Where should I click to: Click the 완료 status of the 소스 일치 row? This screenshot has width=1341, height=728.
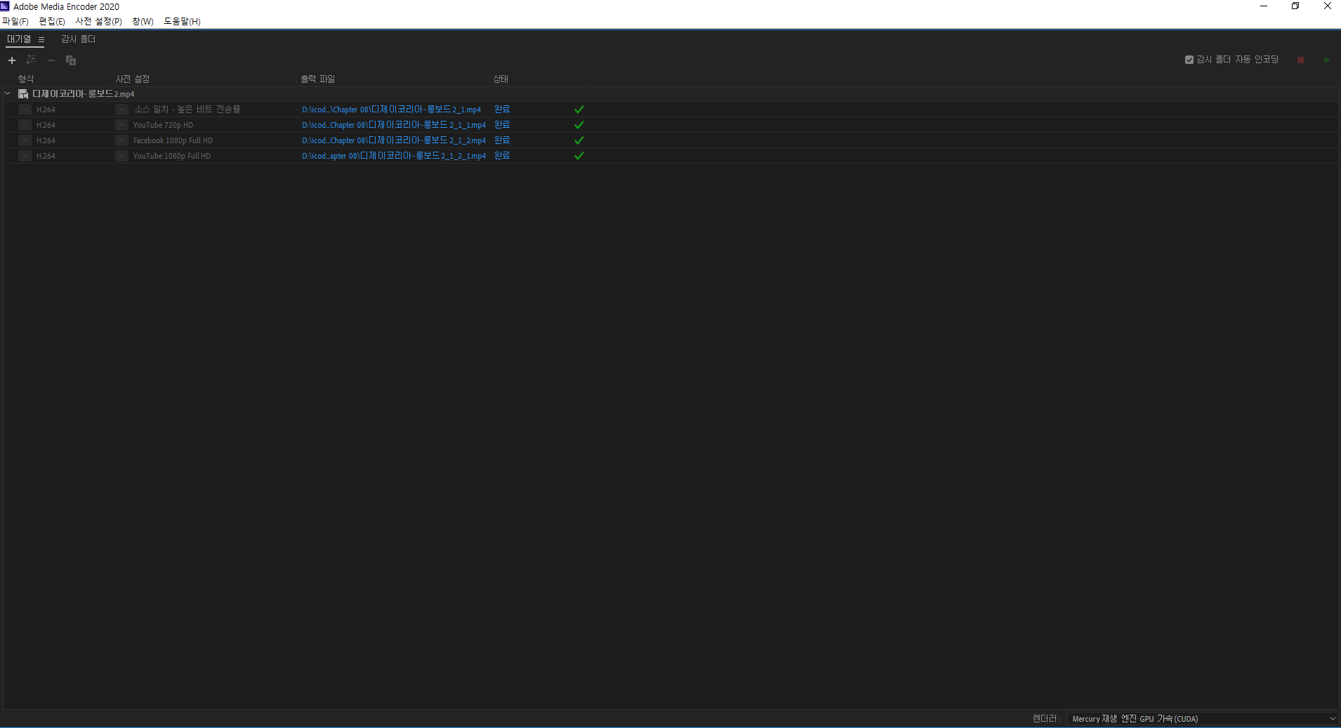(502, 110)
